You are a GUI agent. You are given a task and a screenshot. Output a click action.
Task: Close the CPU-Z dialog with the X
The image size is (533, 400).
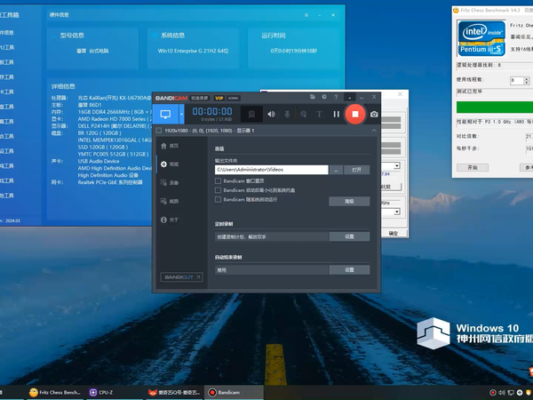(400, 94)
